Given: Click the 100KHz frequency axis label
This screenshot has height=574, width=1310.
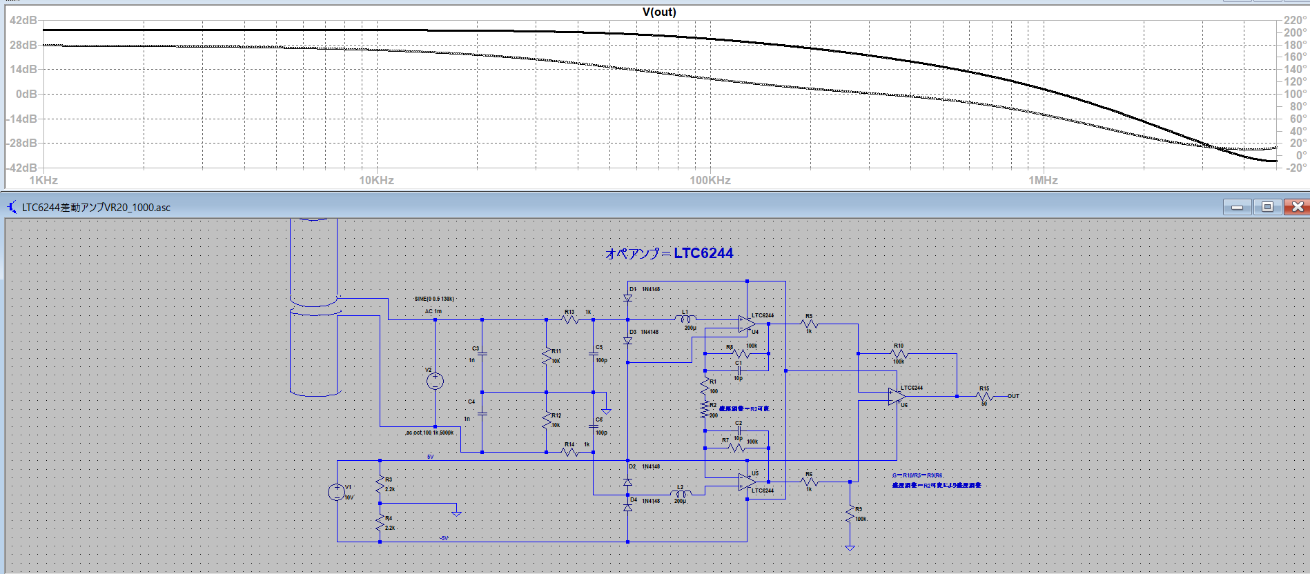Looking at the screenshot, I should click(710, 180).
